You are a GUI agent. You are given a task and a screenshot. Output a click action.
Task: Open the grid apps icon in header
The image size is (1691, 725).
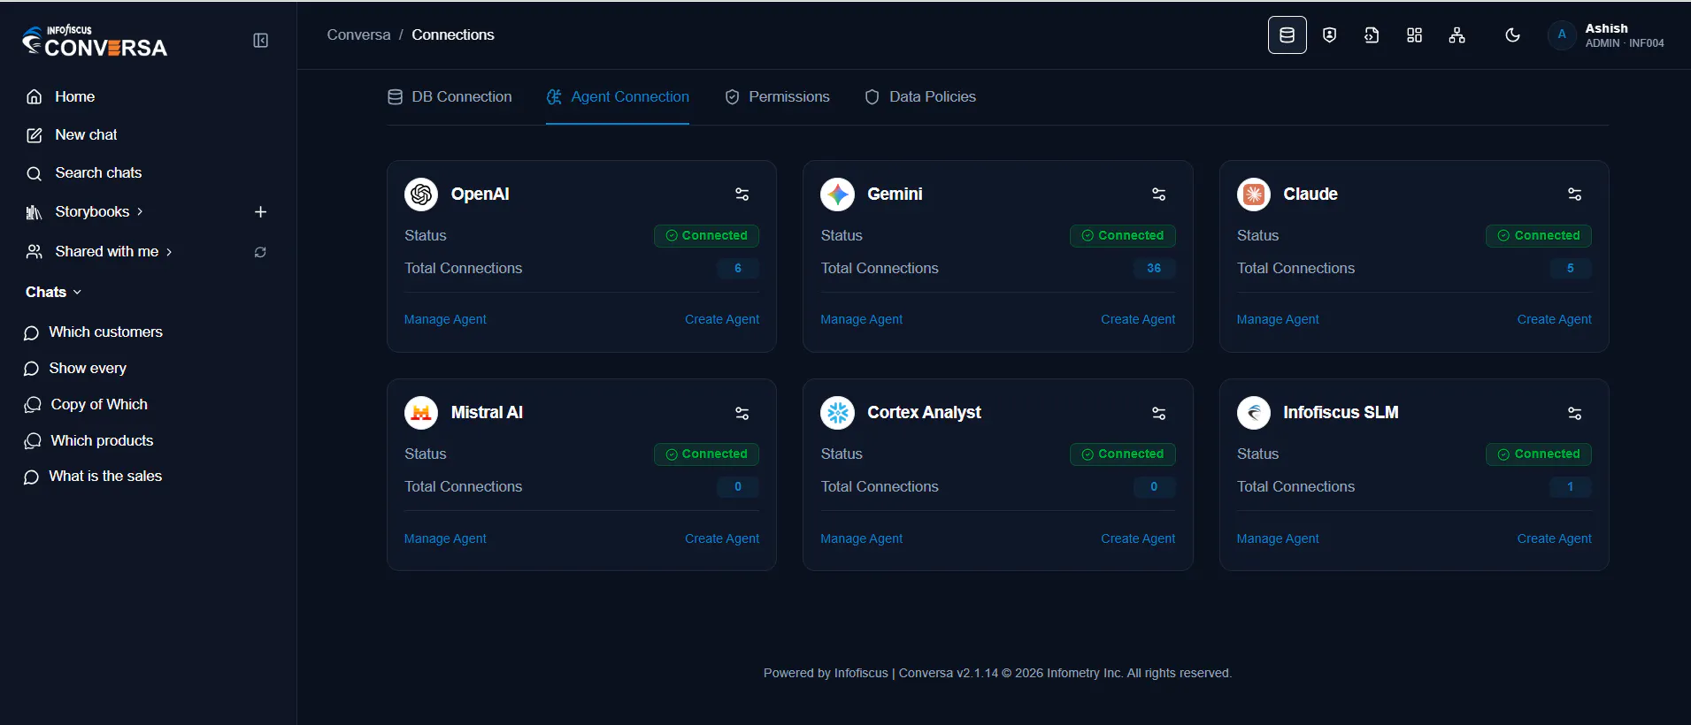click(1414, 35)
